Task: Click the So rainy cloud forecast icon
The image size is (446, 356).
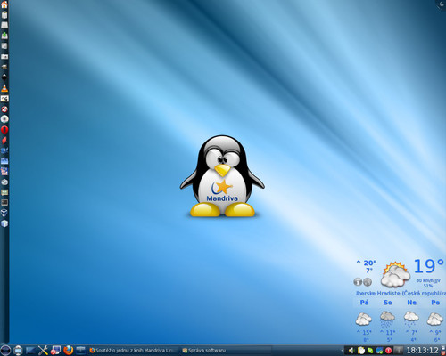Action: pos(387,319)
